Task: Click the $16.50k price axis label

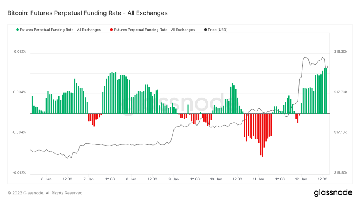Action: pos(340,173)
